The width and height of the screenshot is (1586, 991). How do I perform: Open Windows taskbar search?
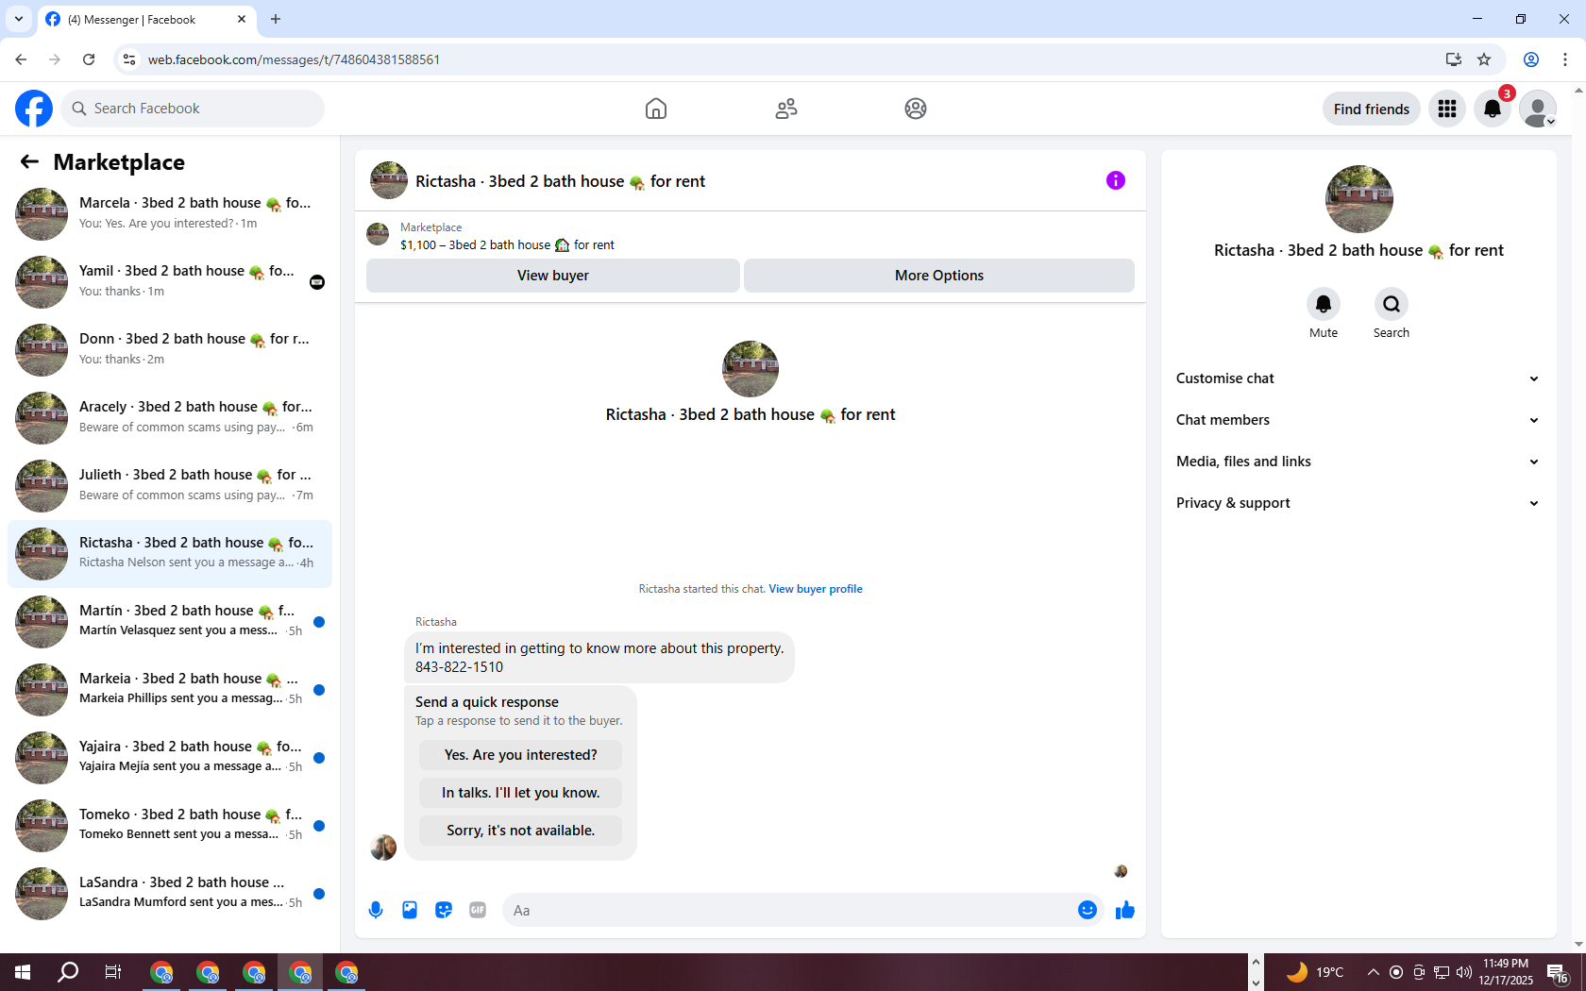[68, 972]
